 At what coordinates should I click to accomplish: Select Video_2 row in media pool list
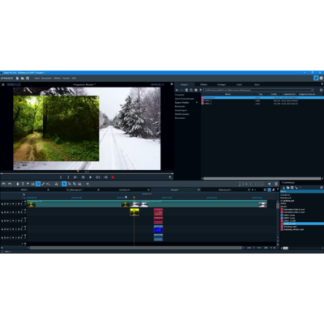(x=262, y=104)
